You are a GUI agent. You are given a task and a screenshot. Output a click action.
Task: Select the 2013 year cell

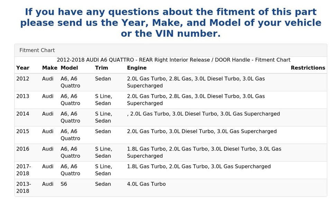(23, 96)
